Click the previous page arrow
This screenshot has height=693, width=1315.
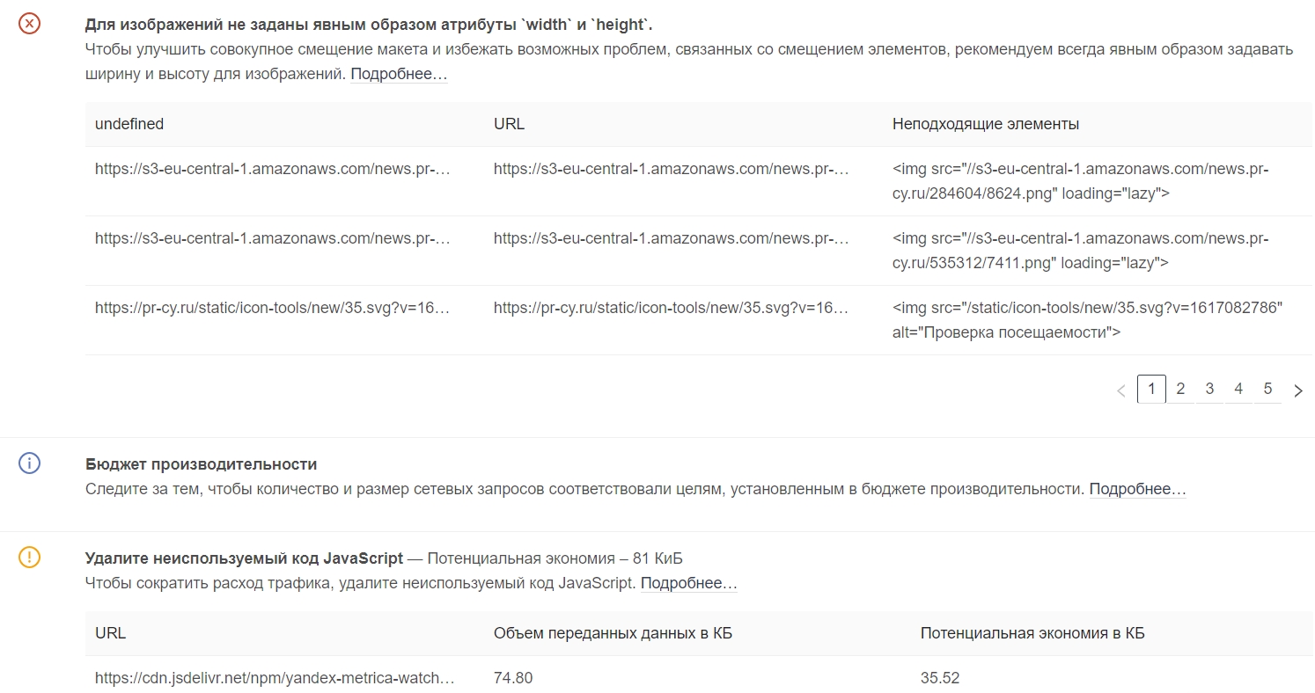[x=1120, y=390]
